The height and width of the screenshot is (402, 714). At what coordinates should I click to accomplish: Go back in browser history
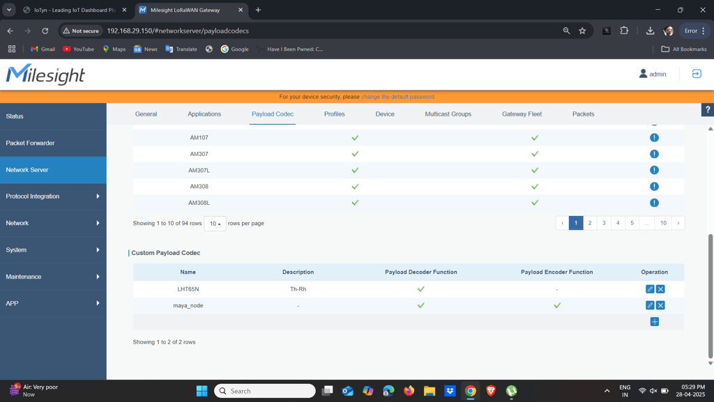[x=10, y=31]
